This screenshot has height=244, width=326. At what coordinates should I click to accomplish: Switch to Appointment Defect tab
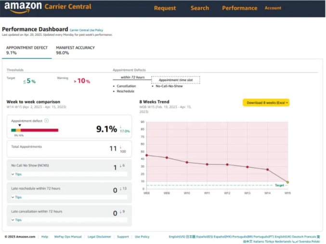click(27, 50)
